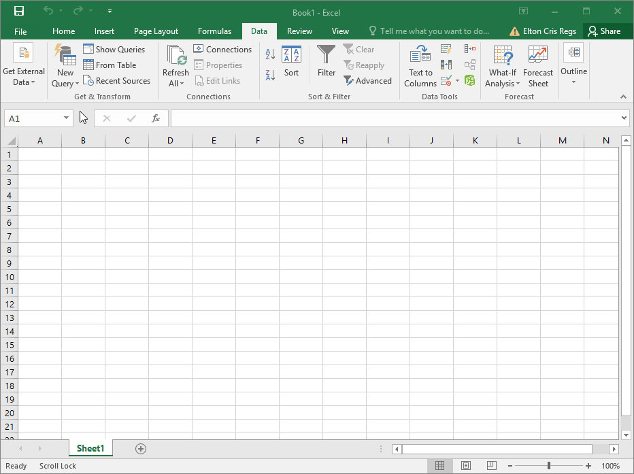This screenshot has width=634, height=474.
Task: Click Refresh All
Action: tap(175, 65)
